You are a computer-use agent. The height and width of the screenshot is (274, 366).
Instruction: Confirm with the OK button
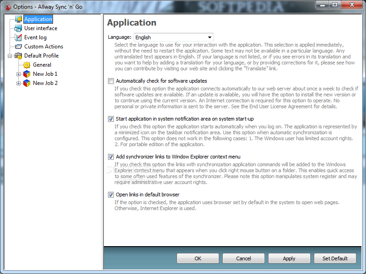[x=198, y=258]
